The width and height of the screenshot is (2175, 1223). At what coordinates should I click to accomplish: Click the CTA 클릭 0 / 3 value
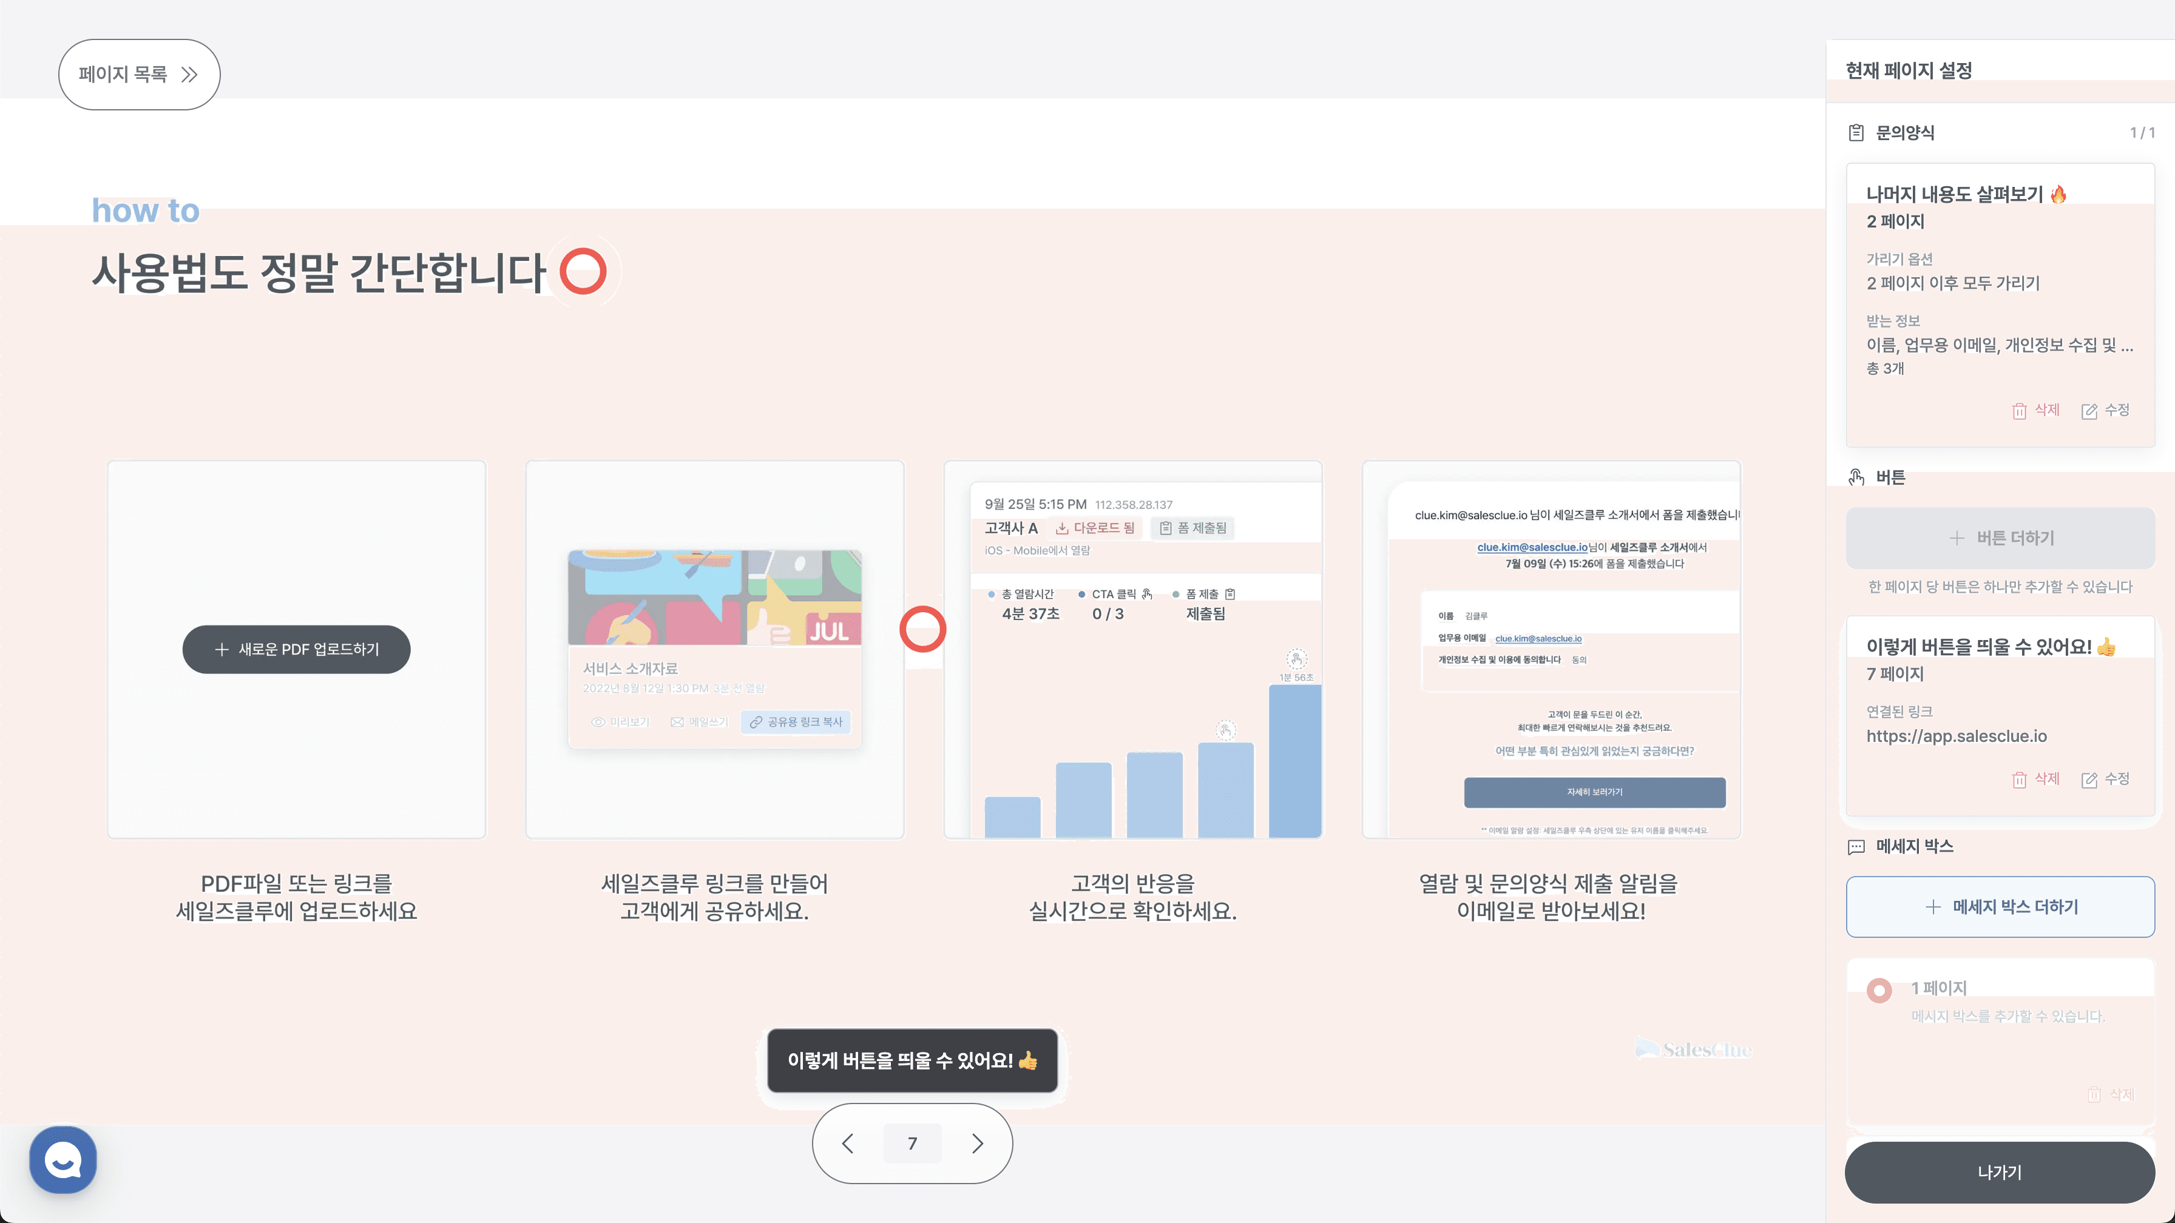[1108, 615]
